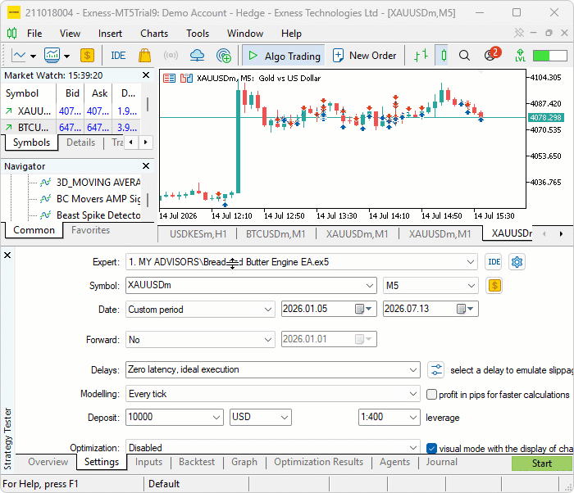Open the Optimization Results tab
The width and height of the screenshot is (574, 493).
(x=318, y=462)
